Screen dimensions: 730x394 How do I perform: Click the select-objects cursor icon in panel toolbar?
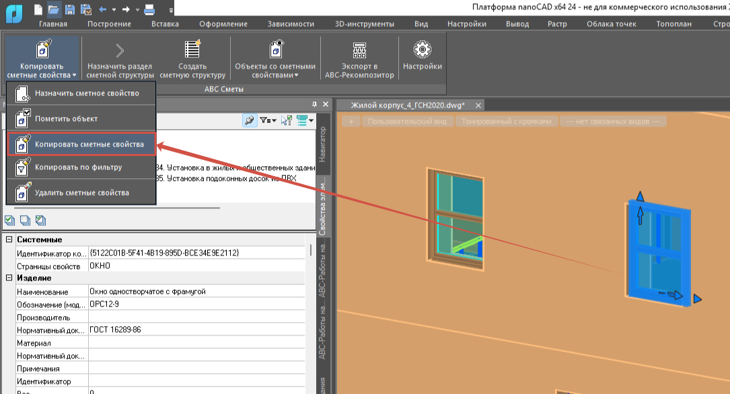pyautogui.click(x=287, y=120)
